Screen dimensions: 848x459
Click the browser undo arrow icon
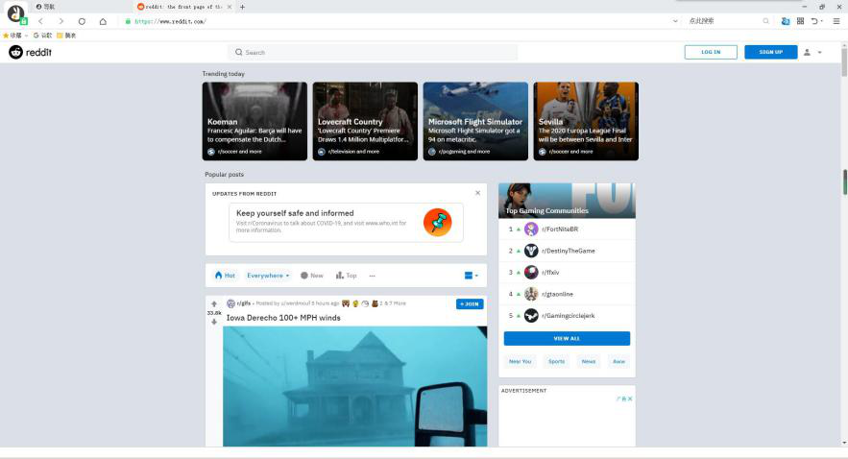coord(814,21)
